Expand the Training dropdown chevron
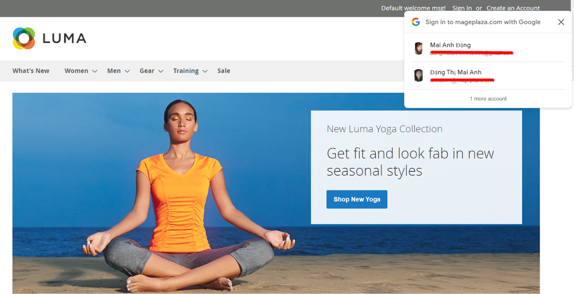Image resolution: width=574 pixels, height=294 pixels. coord(205,71)
